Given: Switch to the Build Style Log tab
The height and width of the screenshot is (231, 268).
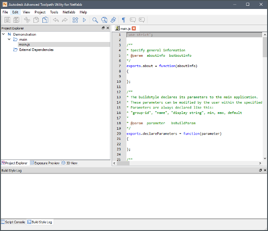Looking at the screenshot, I should pos(40,222).
